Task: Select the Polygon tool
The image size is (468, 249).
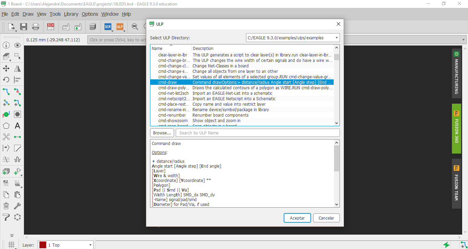Action: click(6, 125)
